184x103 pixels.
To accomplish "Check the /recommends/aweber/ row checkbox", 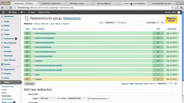I will 34,56.
